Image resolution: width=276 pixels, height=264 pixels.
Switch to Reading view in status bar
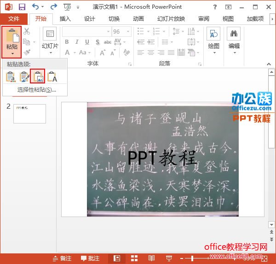tap(151, 258)
